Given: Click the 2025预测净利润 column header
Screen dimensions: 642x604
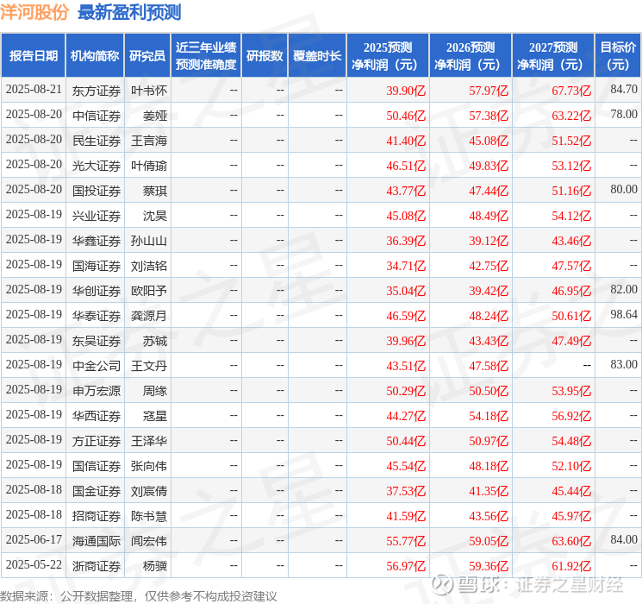Looking at the screenshot, I should (388, 56).
